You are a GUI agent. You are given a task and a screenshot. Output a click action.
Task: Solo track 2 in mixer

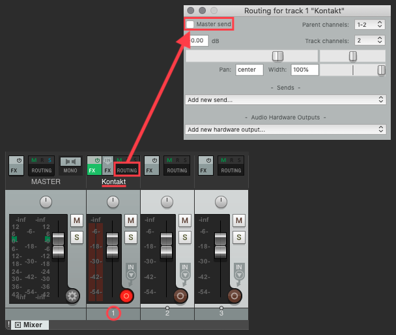pyautogui.click(x=185, y=237)
